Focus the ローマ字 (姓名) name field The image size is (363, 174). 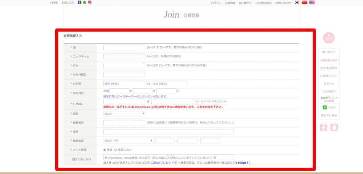(x=167, y=83)
